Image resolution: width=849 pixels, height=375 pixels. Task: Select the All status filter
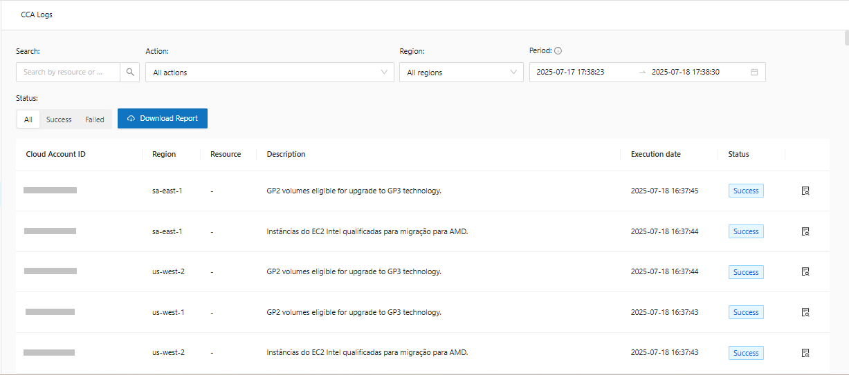tap(28, 119)
